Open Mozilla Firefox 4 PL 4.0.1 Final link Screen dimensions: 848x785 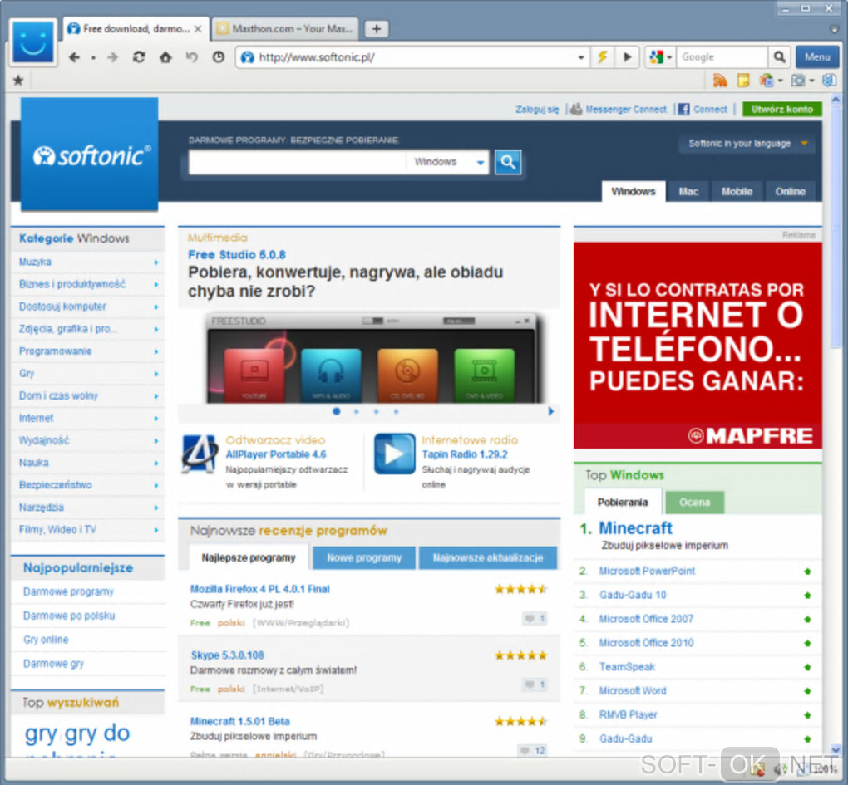tap(259, 589)
